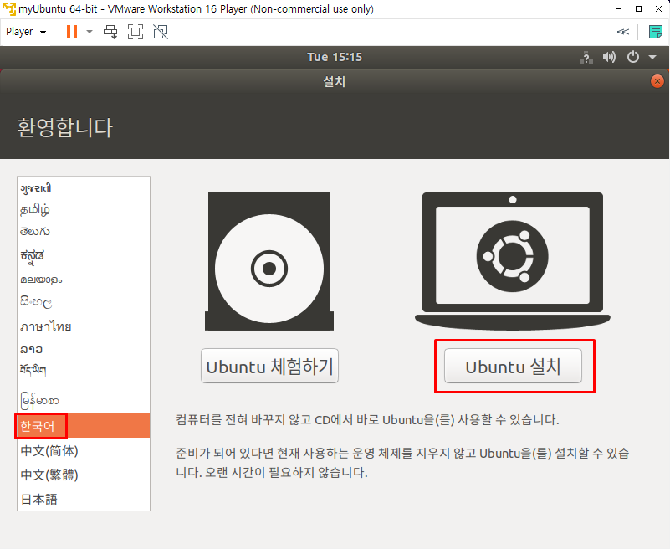Select తెలుగు language

coord(84,232)
